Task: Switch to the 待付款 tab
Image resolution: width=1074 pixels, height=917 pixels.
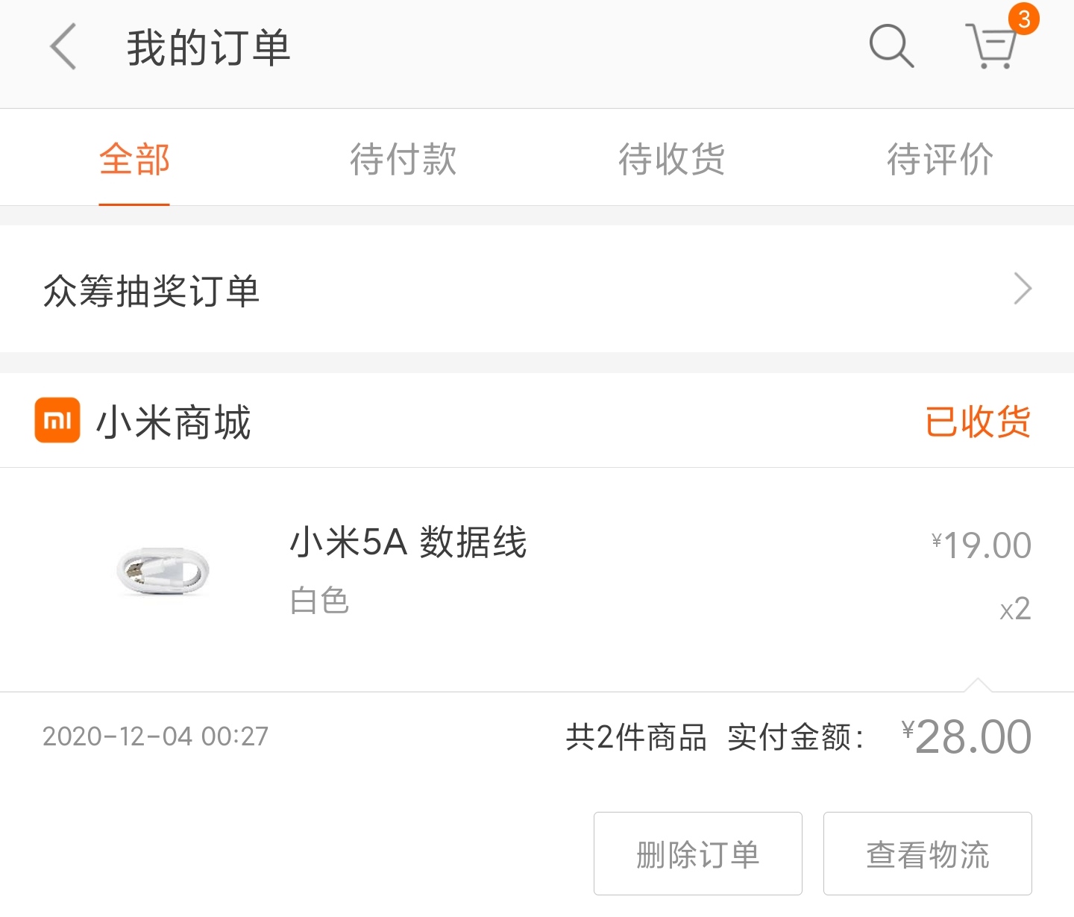Action: [x=403, y=159]
